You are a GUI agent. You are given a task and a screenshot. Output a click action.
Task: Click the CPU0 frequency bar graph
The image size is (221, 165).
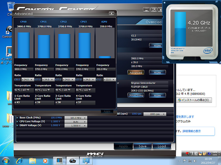pyautogui.click(x=24, y=43)
